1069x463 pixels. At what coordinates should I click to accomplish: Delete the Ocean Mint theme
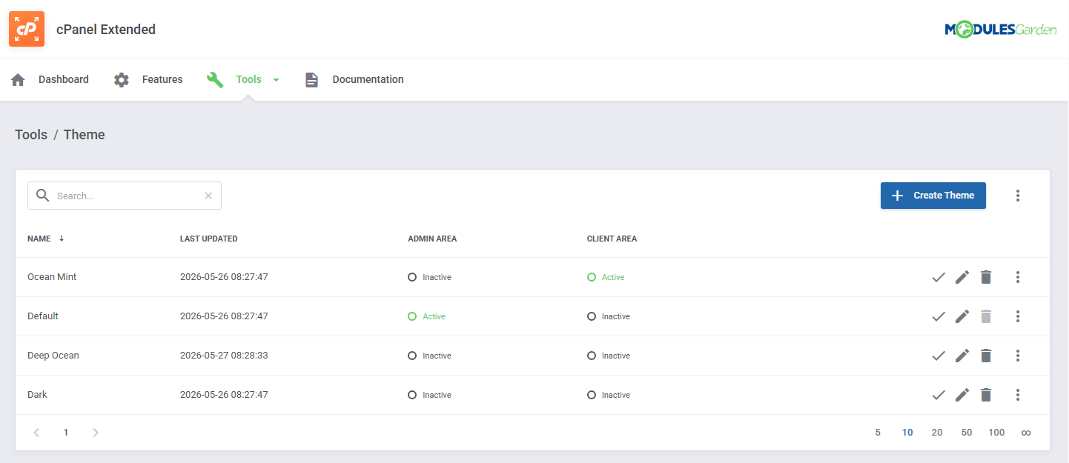pos(986,277)
